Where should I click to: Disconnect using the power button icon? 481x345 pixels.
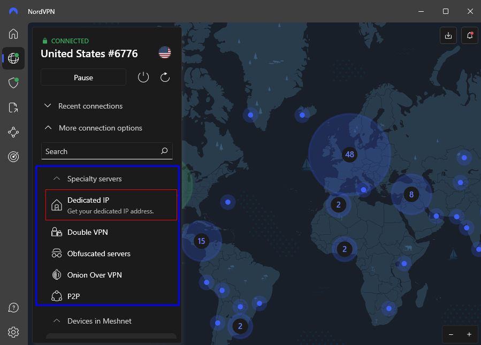[143, 77]
